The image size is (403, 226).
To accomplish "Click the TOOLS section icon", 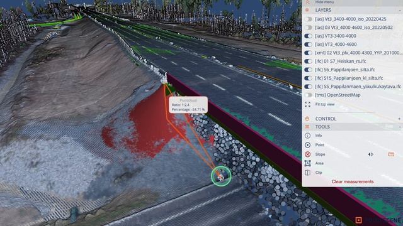I will tap(307, 127).
